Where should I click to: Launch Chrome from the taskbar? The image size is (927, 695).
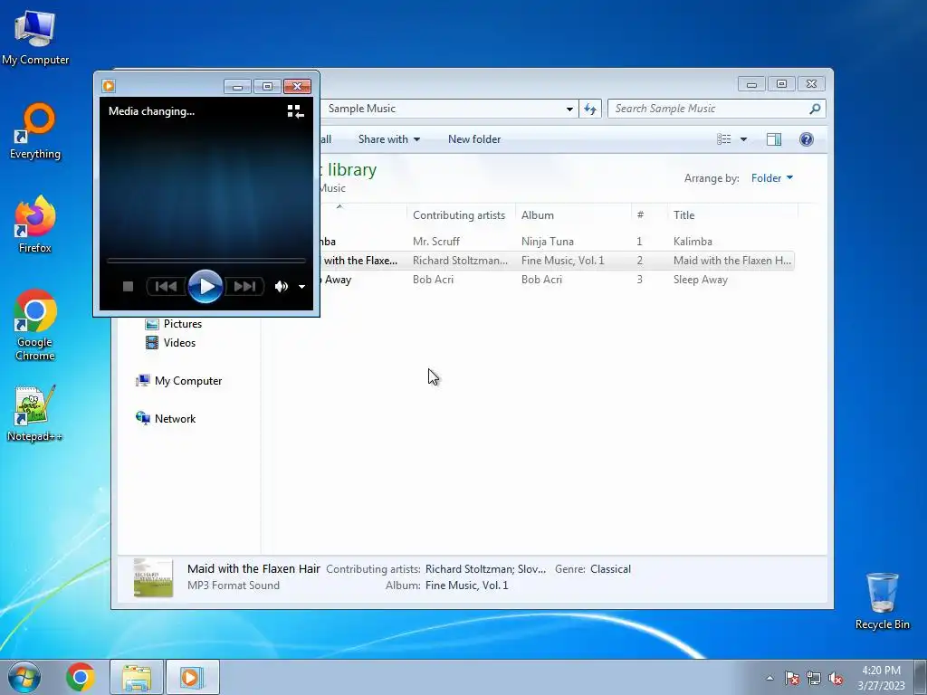(x=81, y=677)
